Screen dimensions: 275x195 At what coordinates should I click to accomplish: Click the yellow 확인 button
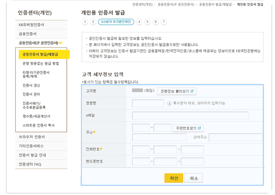point(174,178)
